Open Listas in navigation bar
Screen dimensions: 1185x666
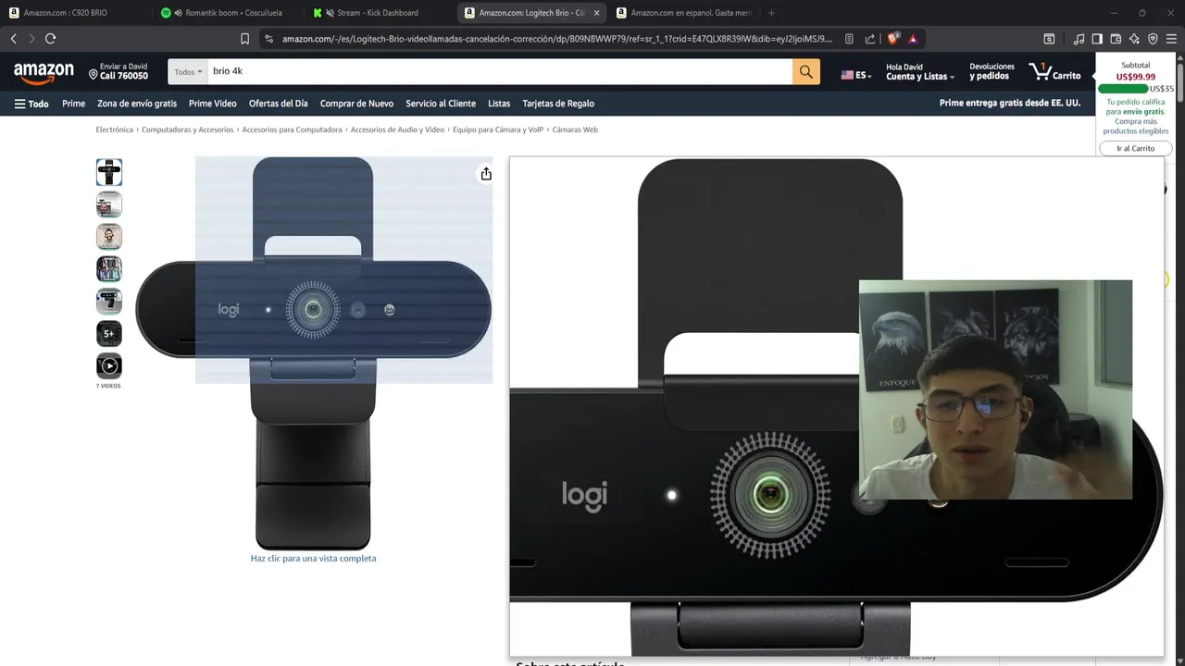click(x=499, y=104)
